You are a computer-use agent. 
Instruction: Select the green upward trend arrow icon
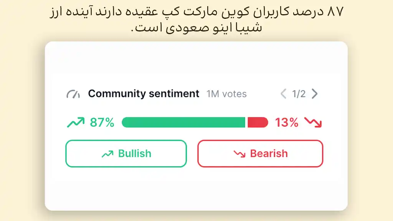pyautogui.click(x=76, y=122)
